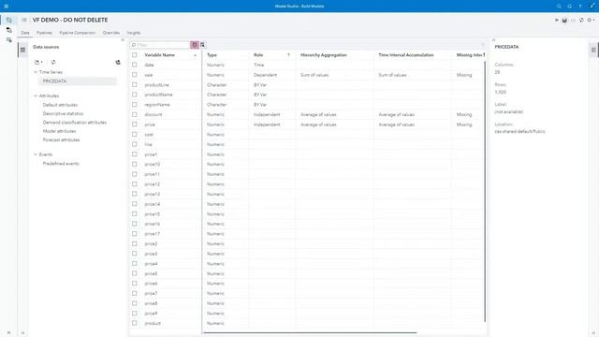Click the Type column header
The height and width of the screenshot is (337, 599).
pos(212,55)
